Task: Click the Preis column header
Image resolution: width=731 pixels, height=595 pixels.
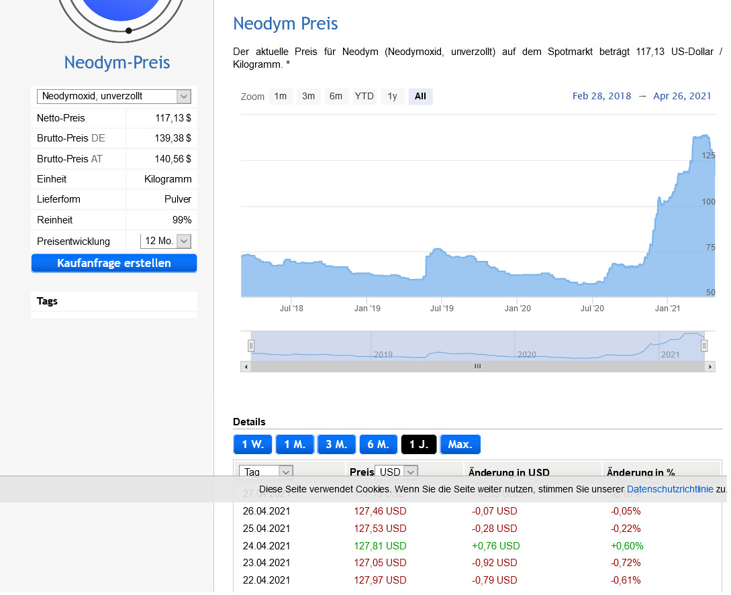Action: coord(362,472)
